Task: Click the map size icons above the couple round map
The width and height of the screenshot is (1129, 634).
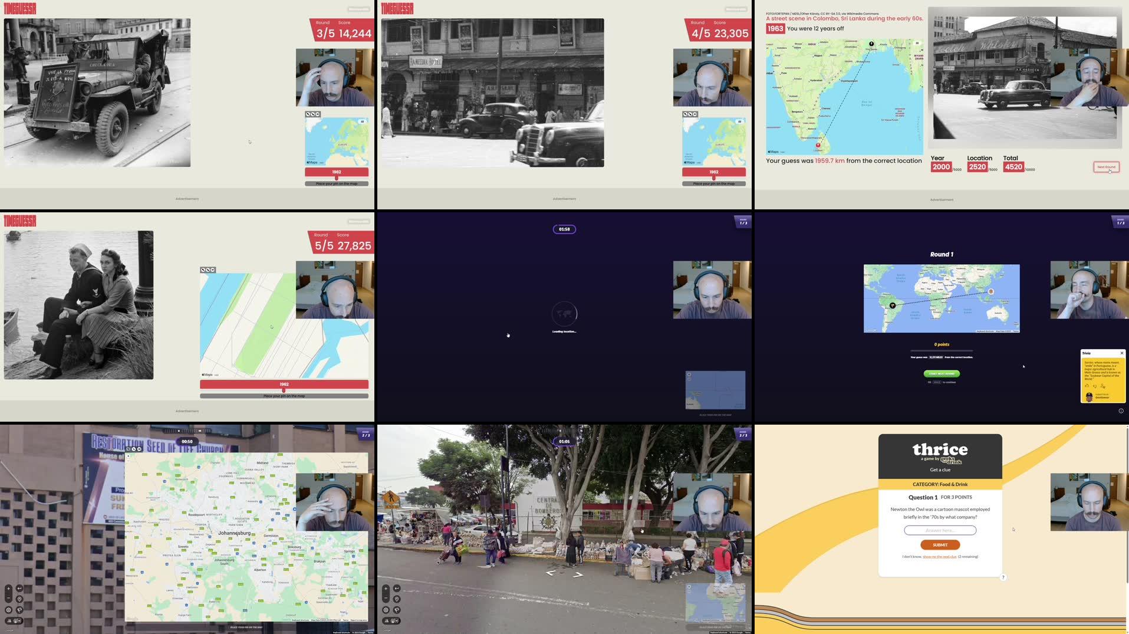Action: pos(208,270)
